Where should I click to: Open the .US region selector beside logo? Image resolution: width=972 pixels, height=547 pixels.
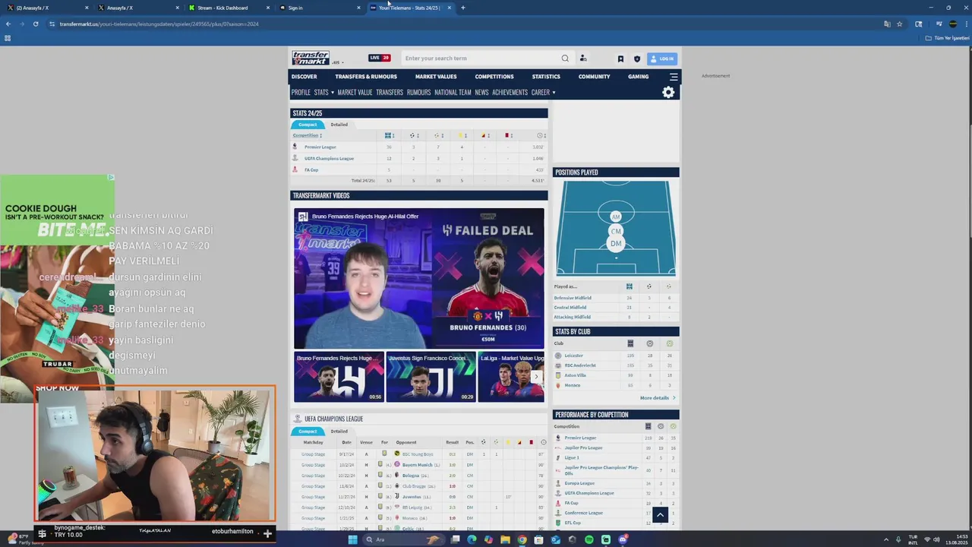click(338, 62)
